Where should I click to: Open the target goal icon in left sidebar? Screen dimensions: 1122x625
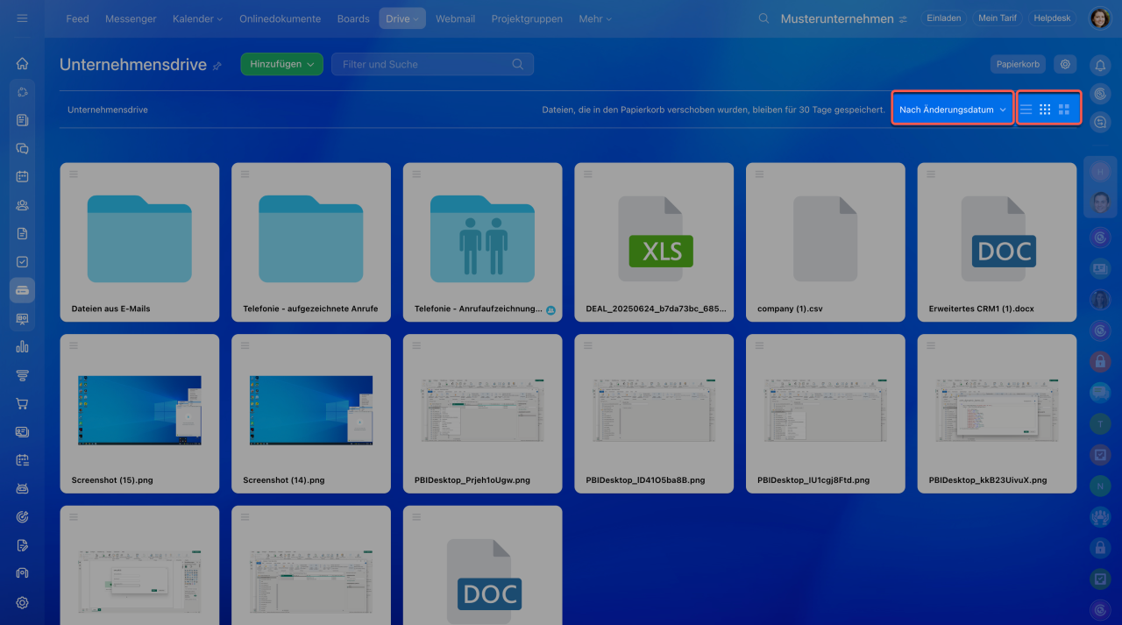22,516
